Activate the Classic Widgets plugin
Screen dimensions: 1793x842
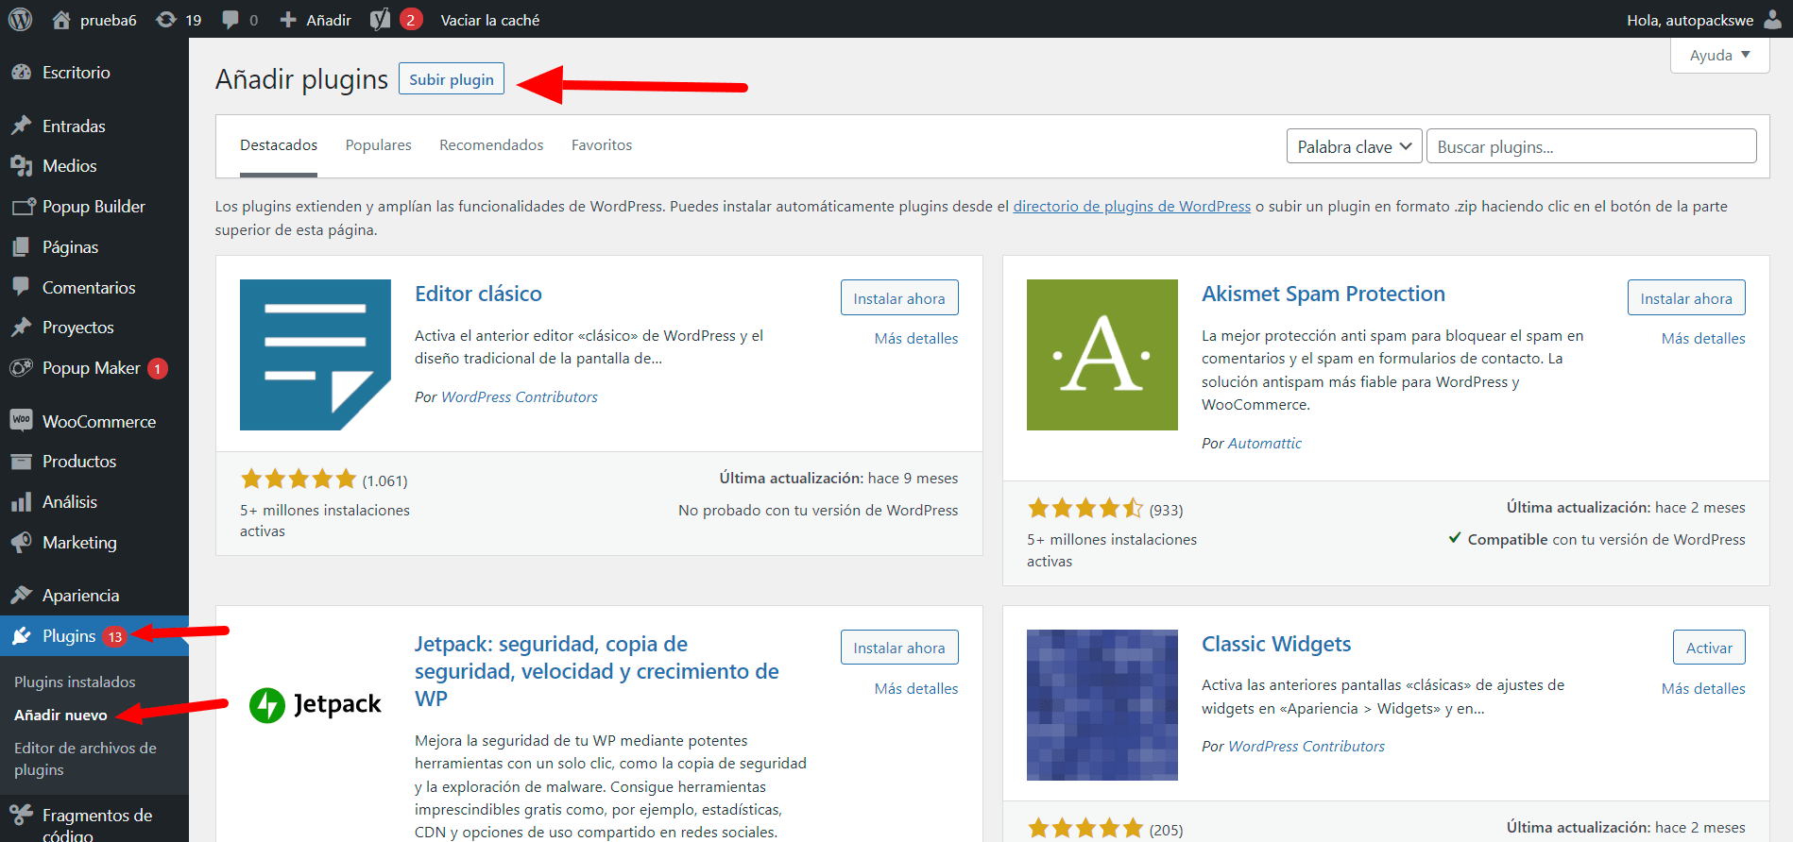click(x=1709, y=648)
